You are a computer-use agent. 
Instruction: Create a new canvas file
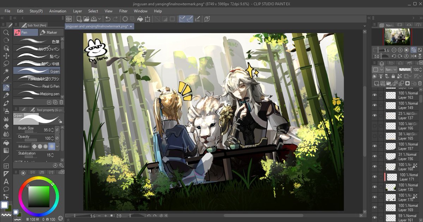[79, 19]
